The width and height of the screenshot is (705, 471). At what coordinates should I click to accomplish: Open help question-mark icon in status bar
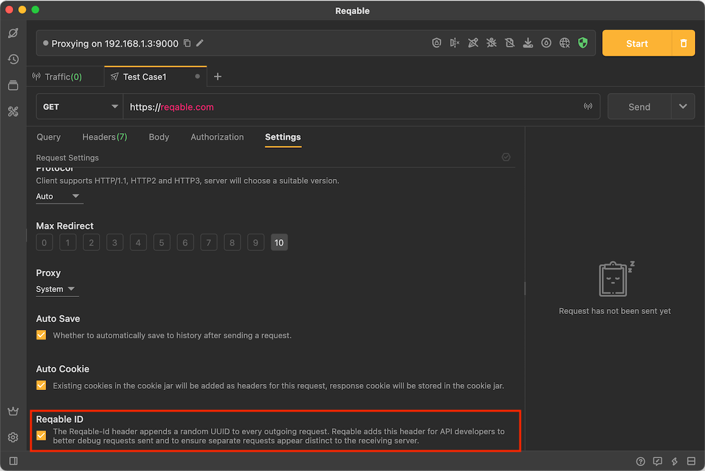(640, 461)
